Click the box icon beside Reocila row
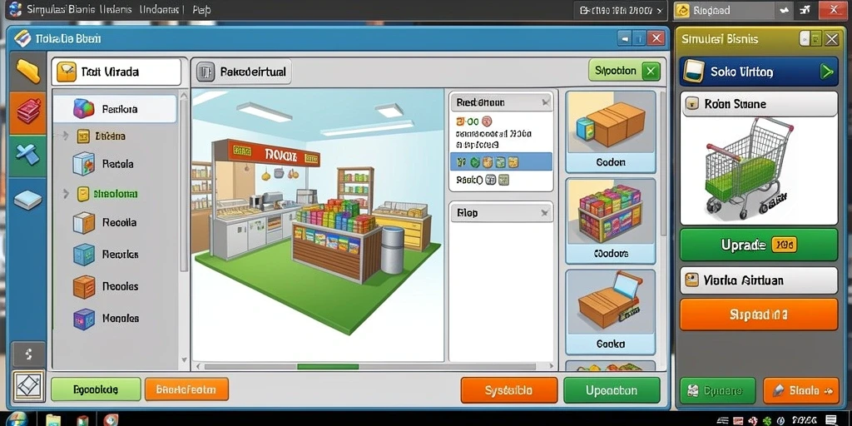 tap(84, 222)
